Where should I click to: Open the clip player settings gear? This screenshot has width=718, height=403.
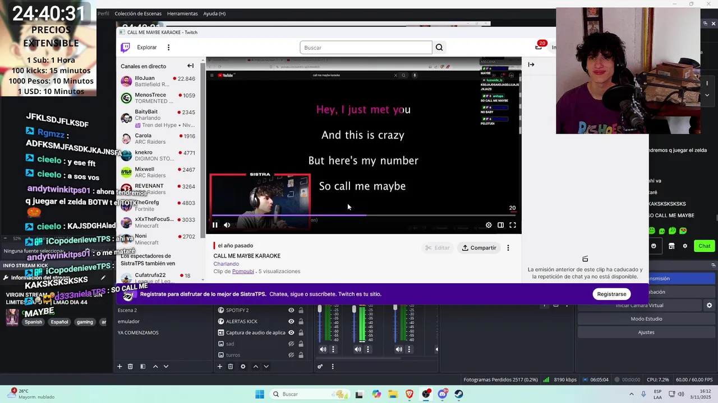489,225
